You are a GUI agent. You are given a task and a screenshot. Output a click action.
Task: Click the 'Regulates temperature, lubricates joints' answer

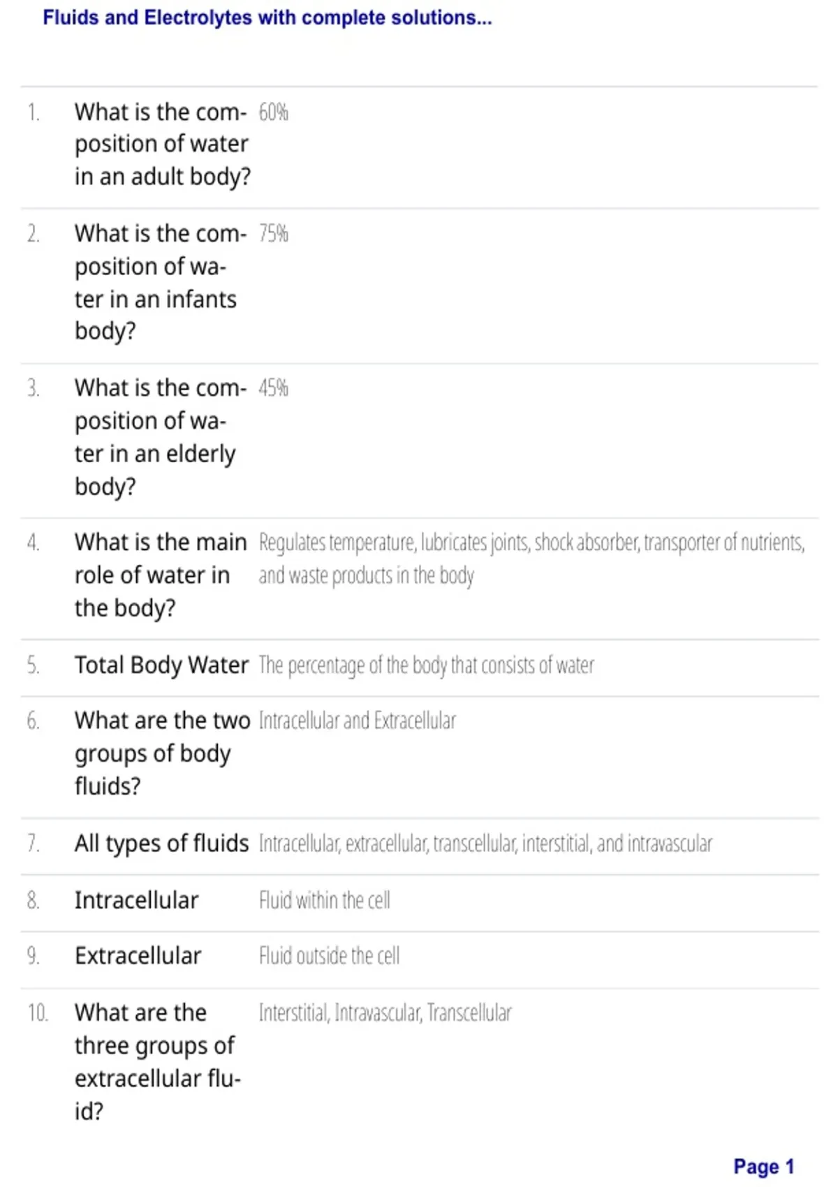coord(531,559)
